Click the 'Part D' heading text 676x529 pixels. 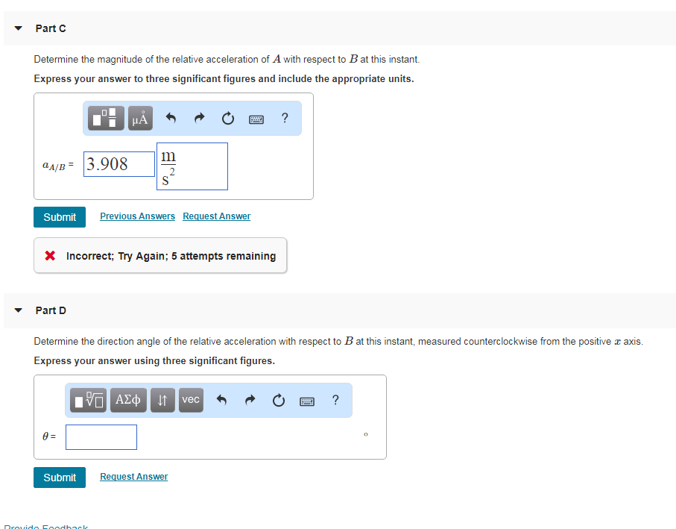[51, 310]
